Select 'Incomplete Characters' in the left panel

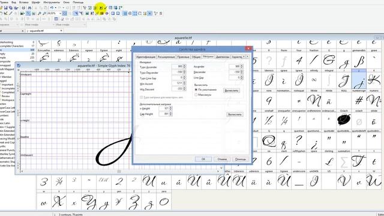pos(12,46)
